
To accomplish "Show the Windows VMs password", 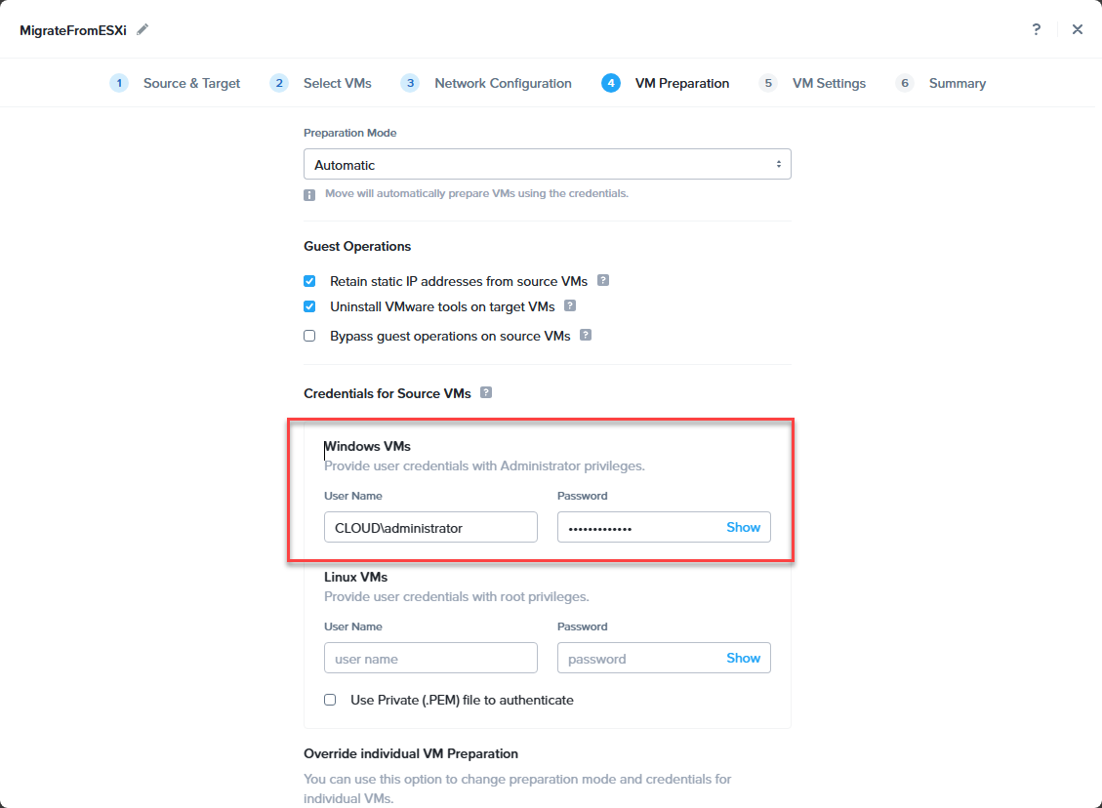I will [743, 527].
